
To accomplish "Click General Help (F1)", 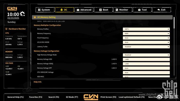I will [x=15, y=97].
